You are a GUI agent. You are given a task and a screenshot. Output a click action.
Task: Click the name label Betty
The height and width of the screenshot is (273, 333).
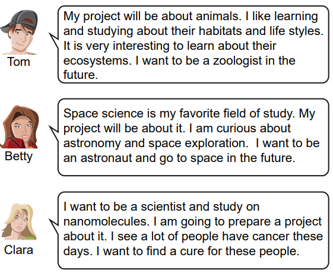pyautogui.click(x=18, y=157)
